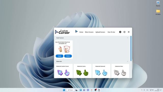163x92 pixels.
Task: Open Custom Cursor app from taskbar
Action: tap(99, 90)
